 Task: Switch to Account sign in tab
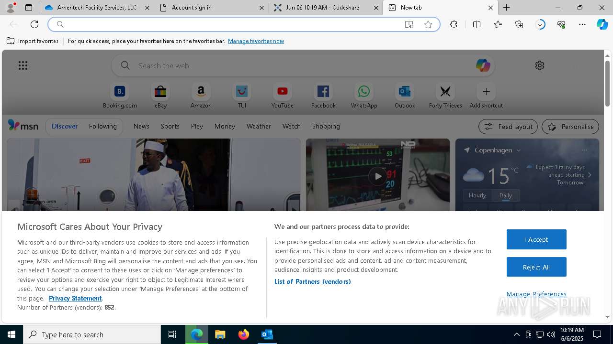pyautogui.click(x=211, y=8)
